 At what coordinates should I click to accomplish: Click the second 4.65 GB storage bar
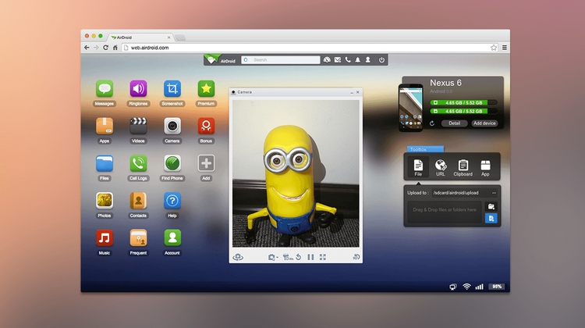(x=463, y=111)
